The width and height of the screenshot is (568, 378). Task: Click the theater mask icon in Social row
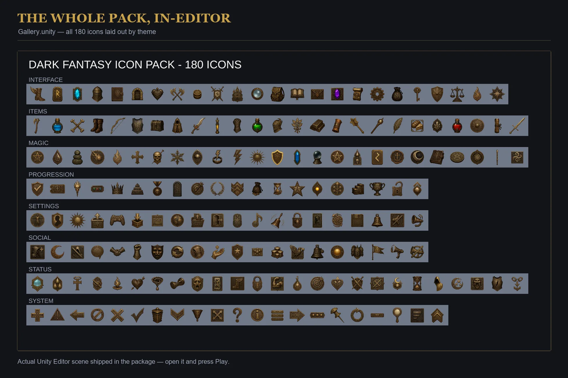coord(157,252)
